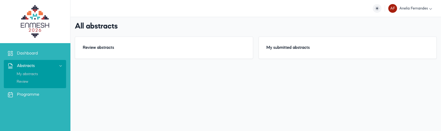Open user menu chevron beside name
The width and height of the screenshot is (441, 131).
[x=431, y=9]
